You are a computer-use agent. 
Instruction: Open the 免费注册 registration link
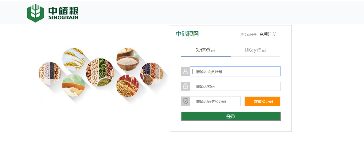pyautogui.click(x=268, y=34)
